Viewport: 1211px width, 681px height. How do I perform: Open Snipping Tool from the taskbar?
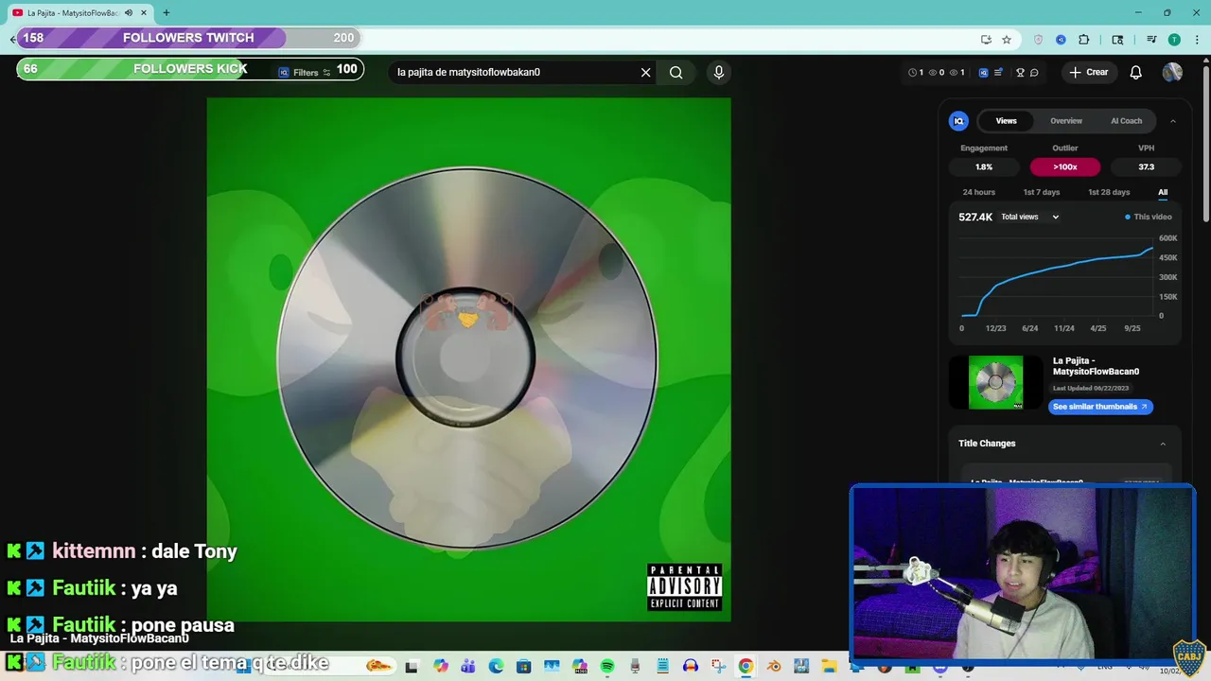click(x=719, y=667)
